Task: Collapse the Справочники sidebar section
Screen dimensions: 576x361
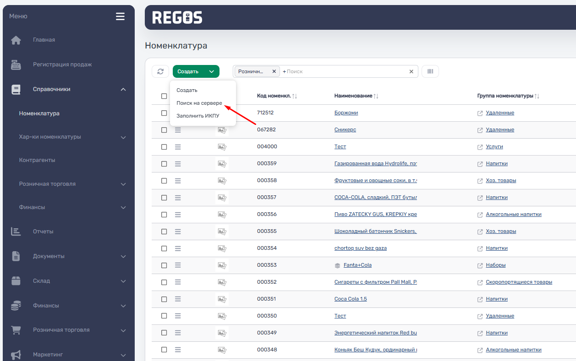Action: coord(123,90)
